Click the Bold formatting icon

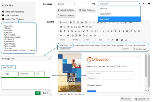pyautogui.click(x=61, y=31)
